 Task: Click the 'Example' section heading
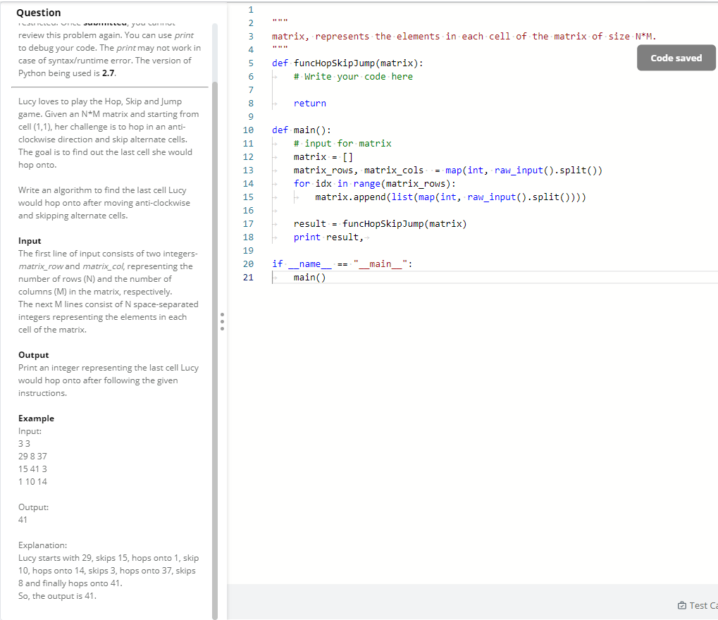coord(36,418)
